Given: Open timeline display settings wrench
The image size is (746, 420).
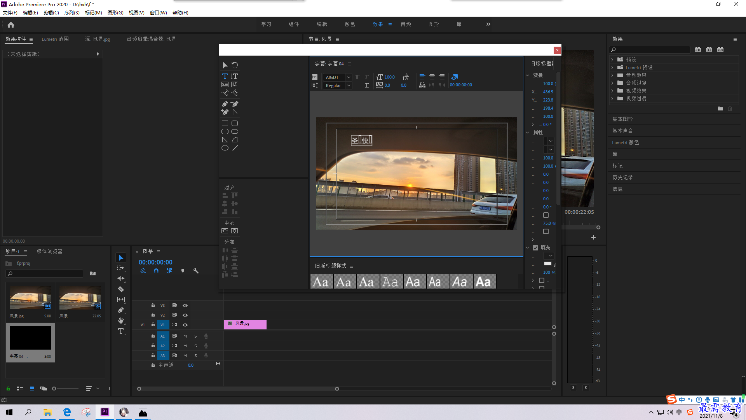Looking at the screenshot, I should click(x=196, y=271).
